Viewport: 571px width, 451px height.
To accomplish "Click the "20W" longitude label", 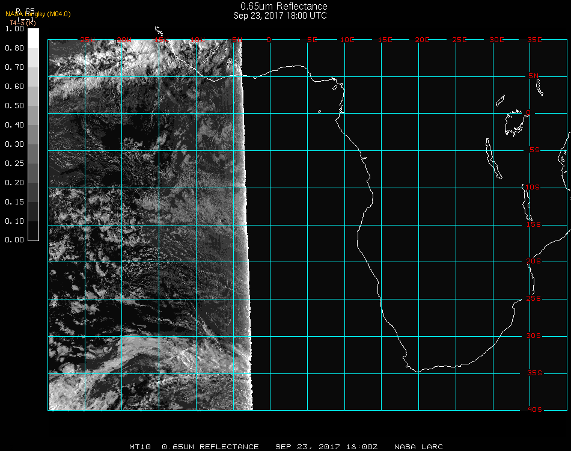I will [x=124, y=40].
